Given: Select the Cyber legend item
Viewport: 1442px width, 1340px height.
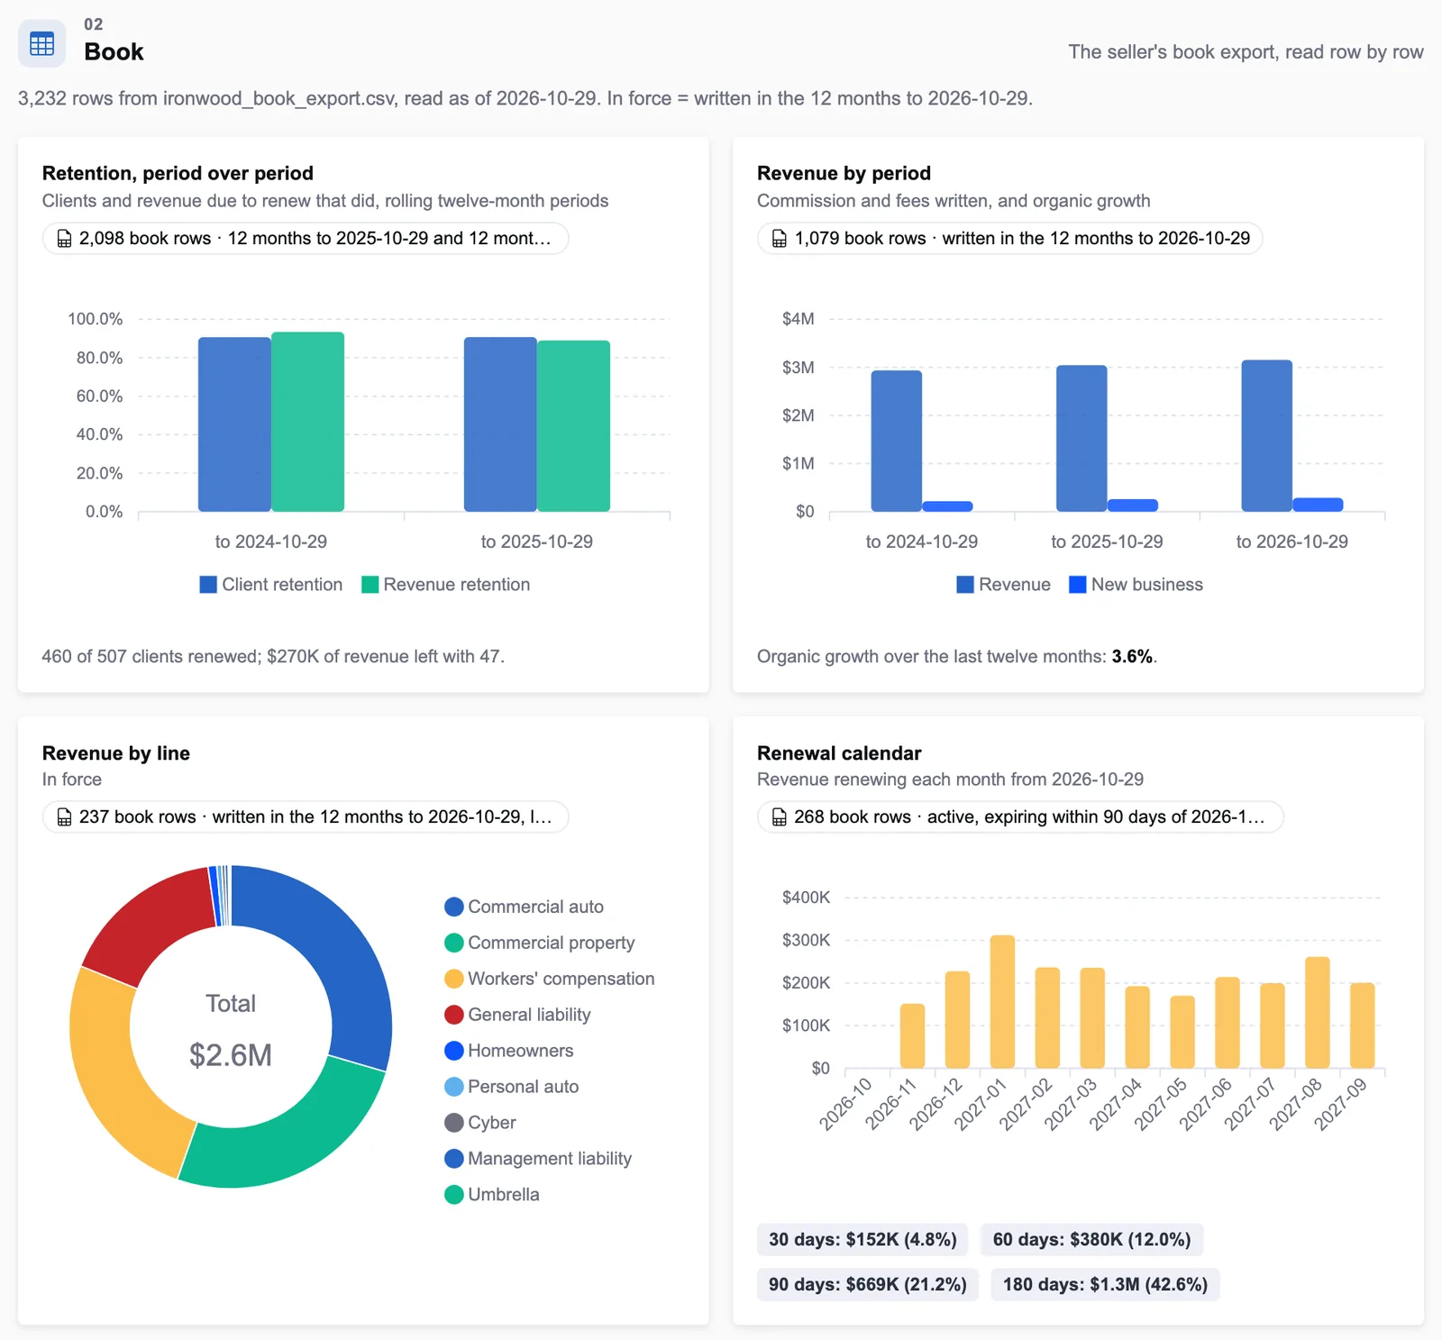Looking at the screenshot, I should 480,1123.
